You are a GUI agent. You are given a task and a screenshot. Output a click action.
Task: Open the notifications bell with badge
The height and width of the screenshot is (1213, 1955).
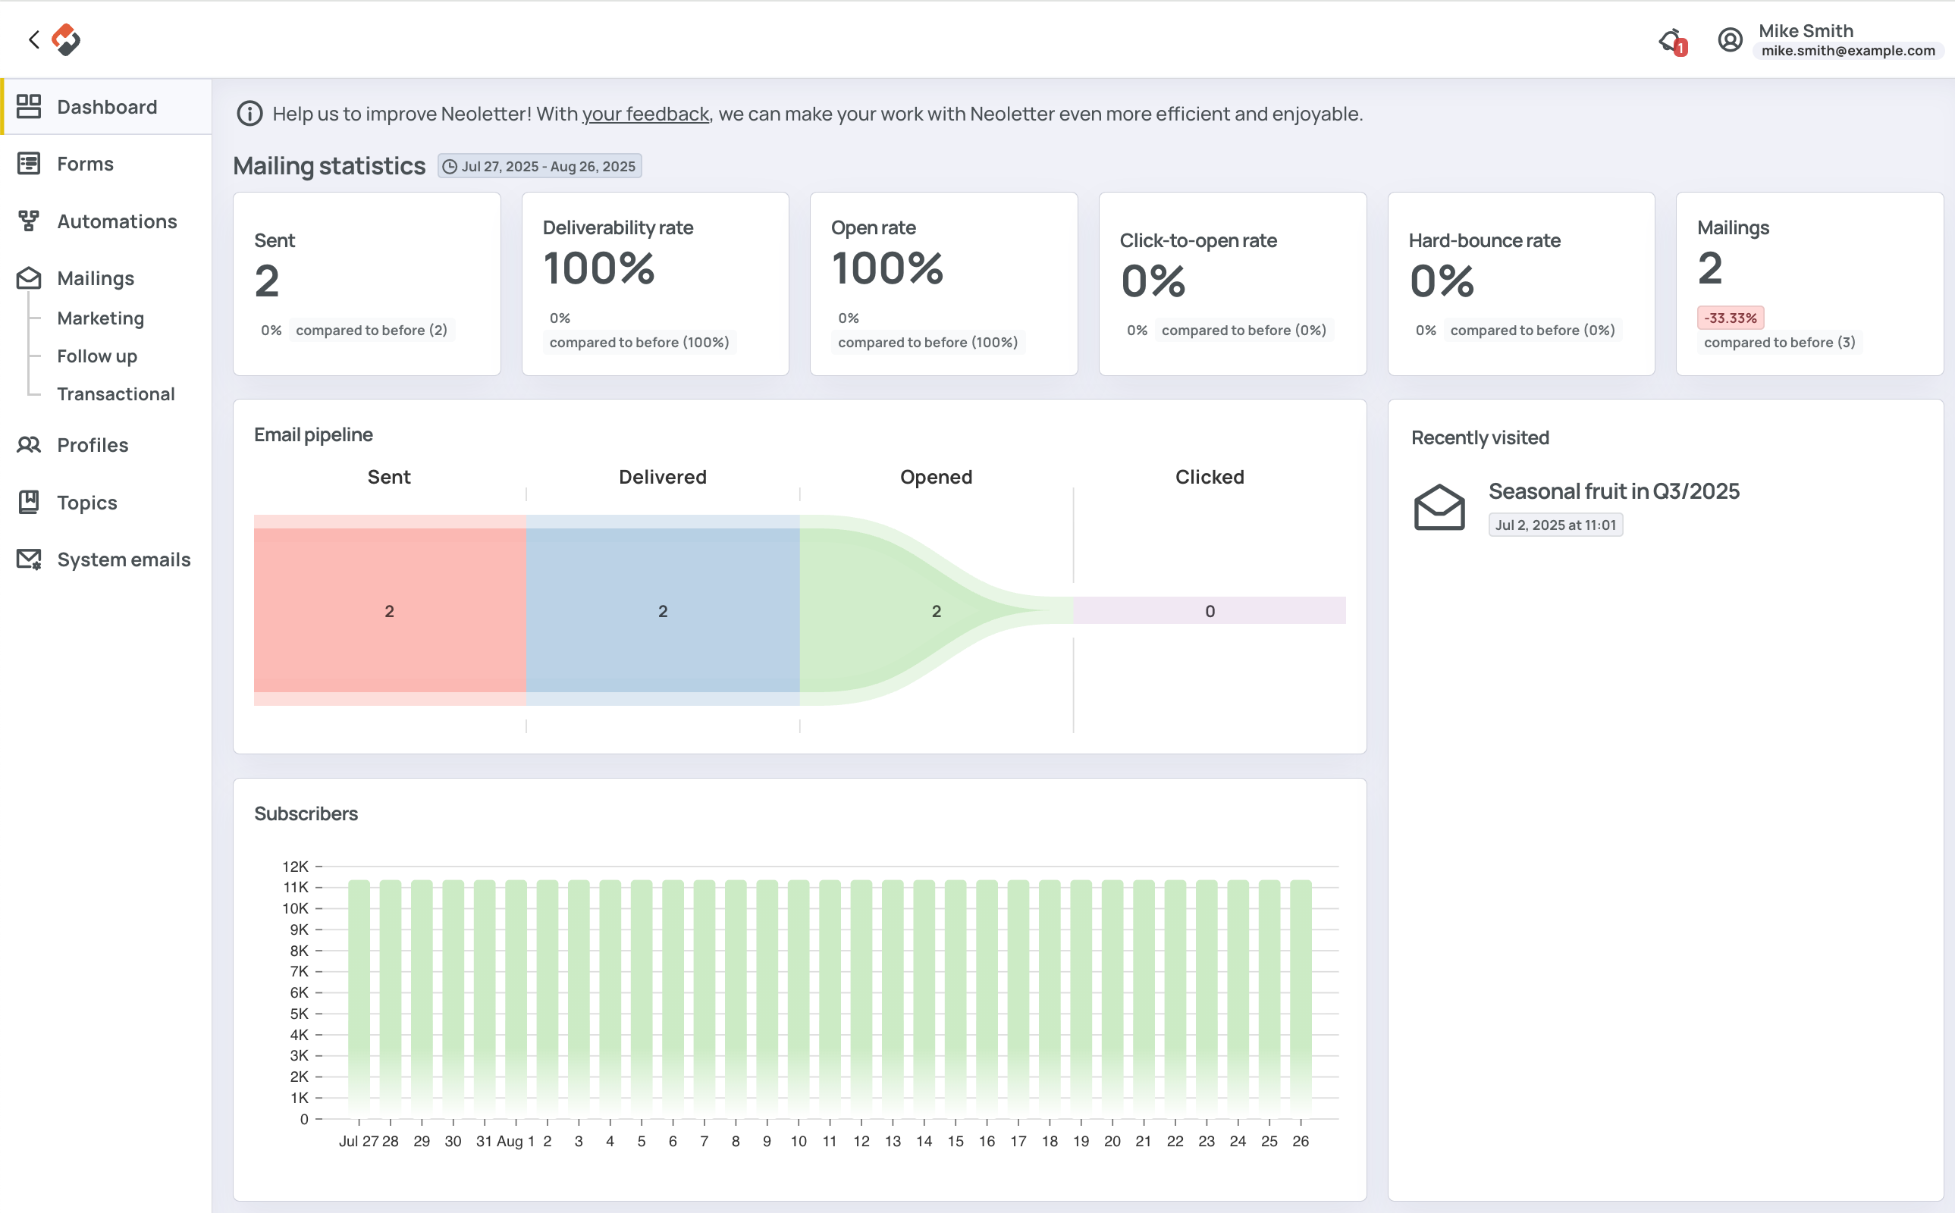[1673, 41]
